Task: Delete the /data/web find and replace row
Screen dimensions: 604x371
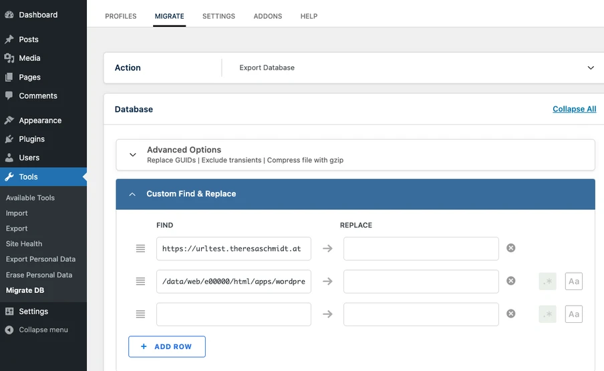Action: pos(510,281)
